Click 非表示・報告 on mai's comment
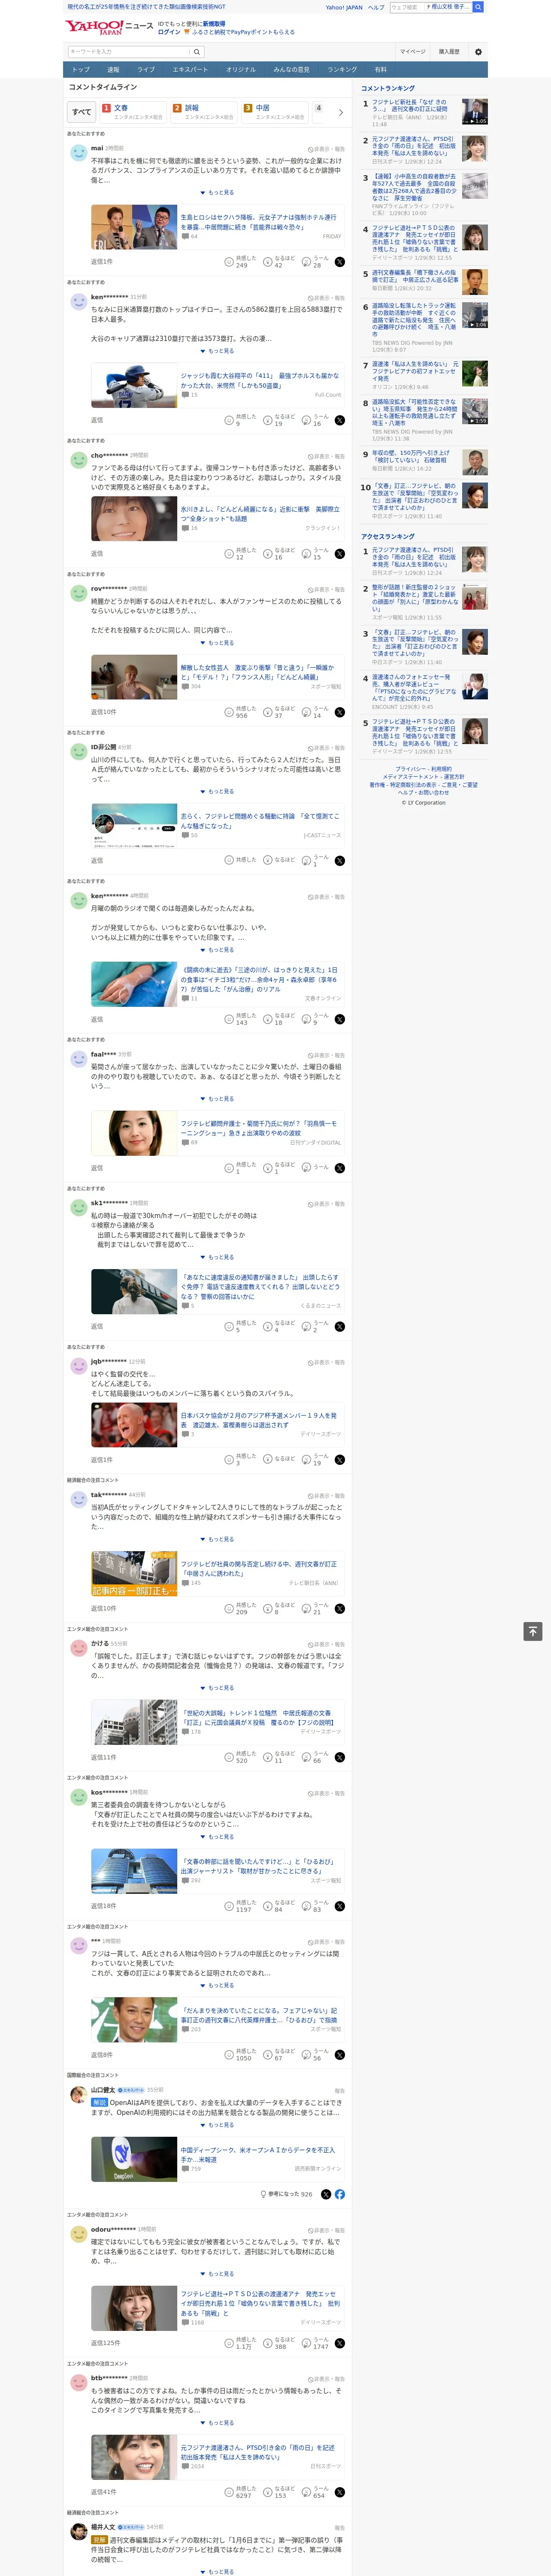This screenshot has height=2576, width=551. pos(326,149)
